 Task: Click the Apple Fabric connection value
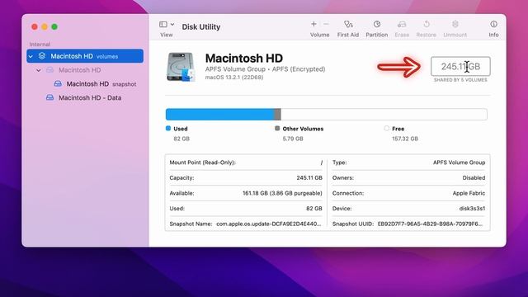469,193
